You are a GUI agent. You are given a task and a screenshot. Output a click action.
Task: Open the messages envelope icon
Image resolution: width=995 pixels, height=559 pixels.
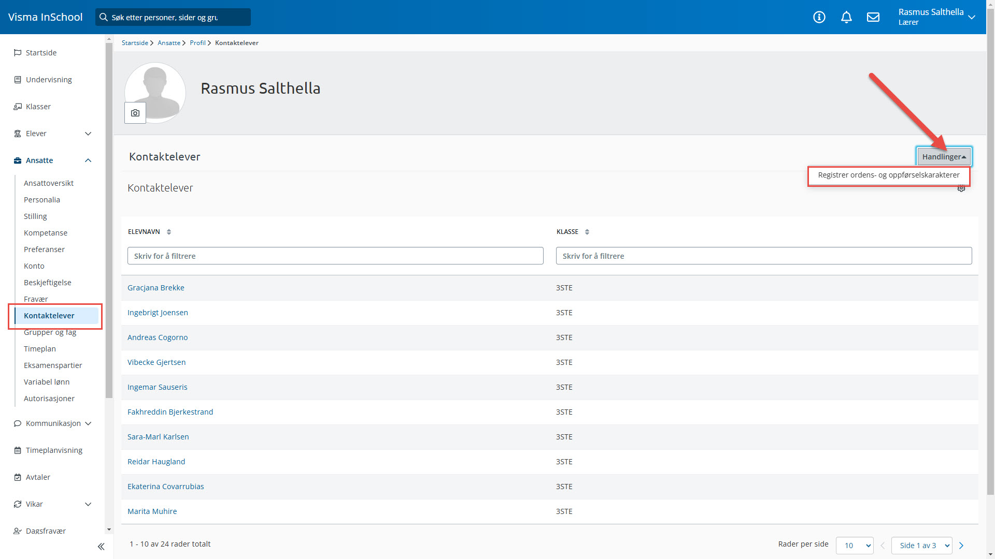pyautogui.click(x=873, y=17)
